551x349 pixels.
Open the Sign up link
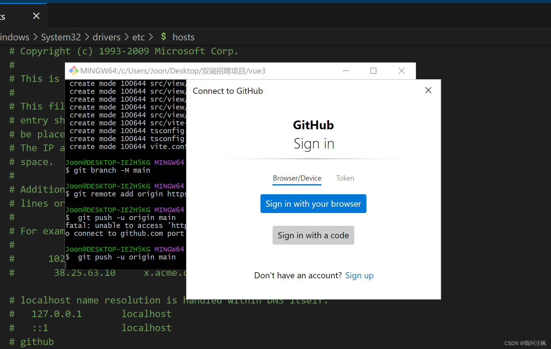point(359,275)
